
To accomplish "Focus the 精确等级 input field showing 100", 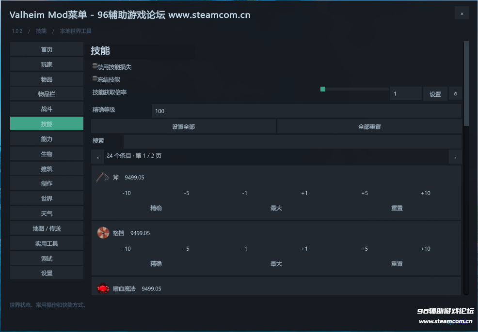I will point(306,111).
